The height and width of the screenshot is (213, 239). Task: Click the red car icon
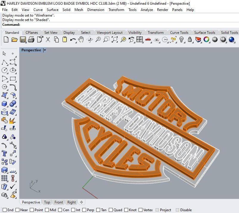[148, 39]
